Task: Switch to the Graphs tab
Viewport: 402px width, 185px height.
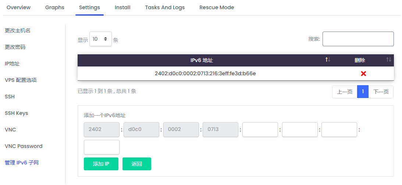Action: tap(54, 7)
